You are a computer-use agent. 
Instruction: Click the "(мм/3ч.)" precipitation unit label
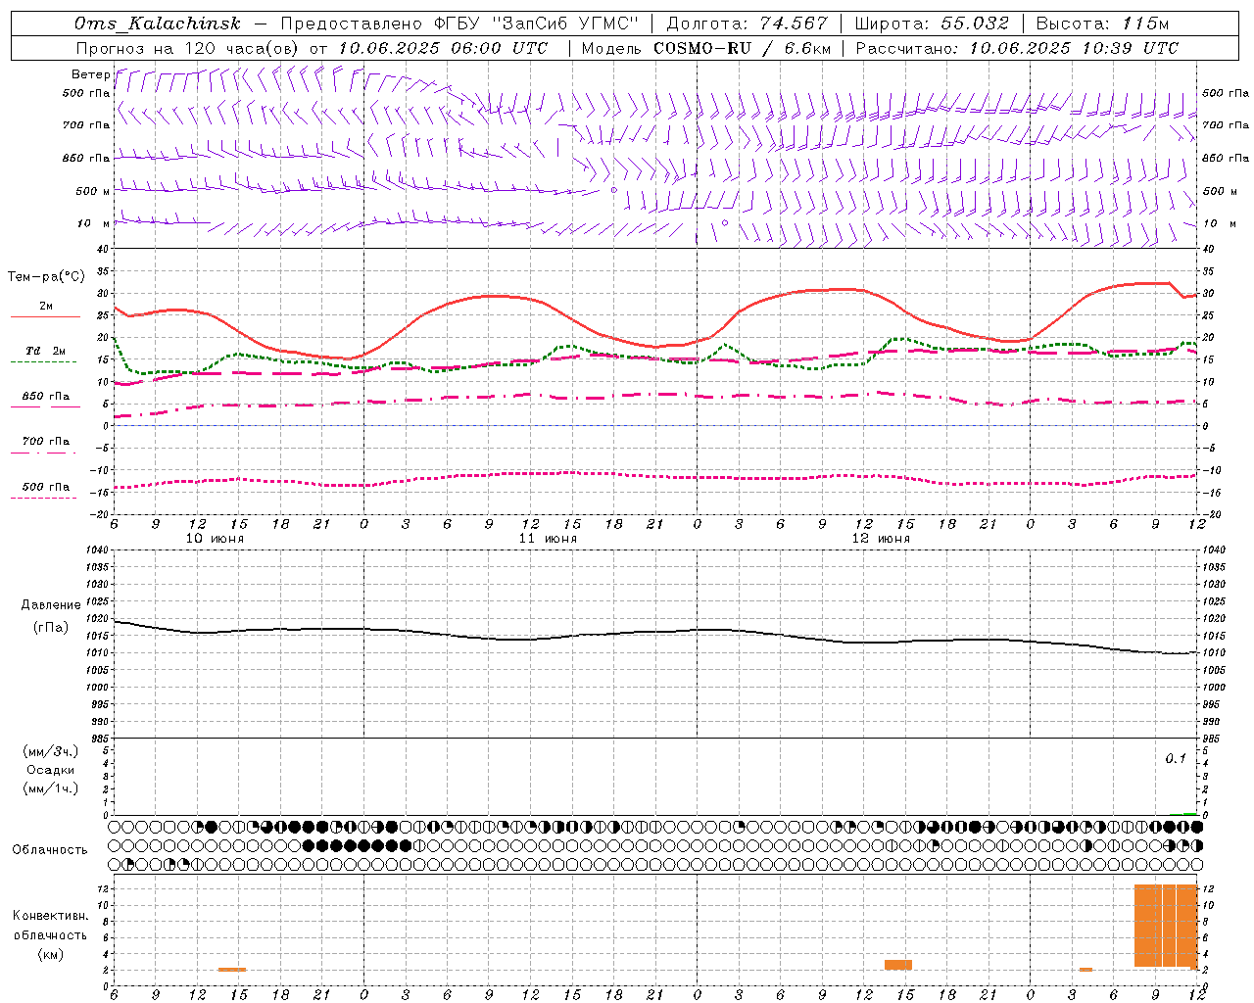pyautogui.click(x=51, y=751)
